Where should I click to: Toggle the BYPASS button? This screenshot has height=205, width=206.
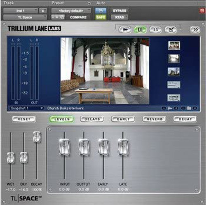pyautogui.click(x=119, y=11)
